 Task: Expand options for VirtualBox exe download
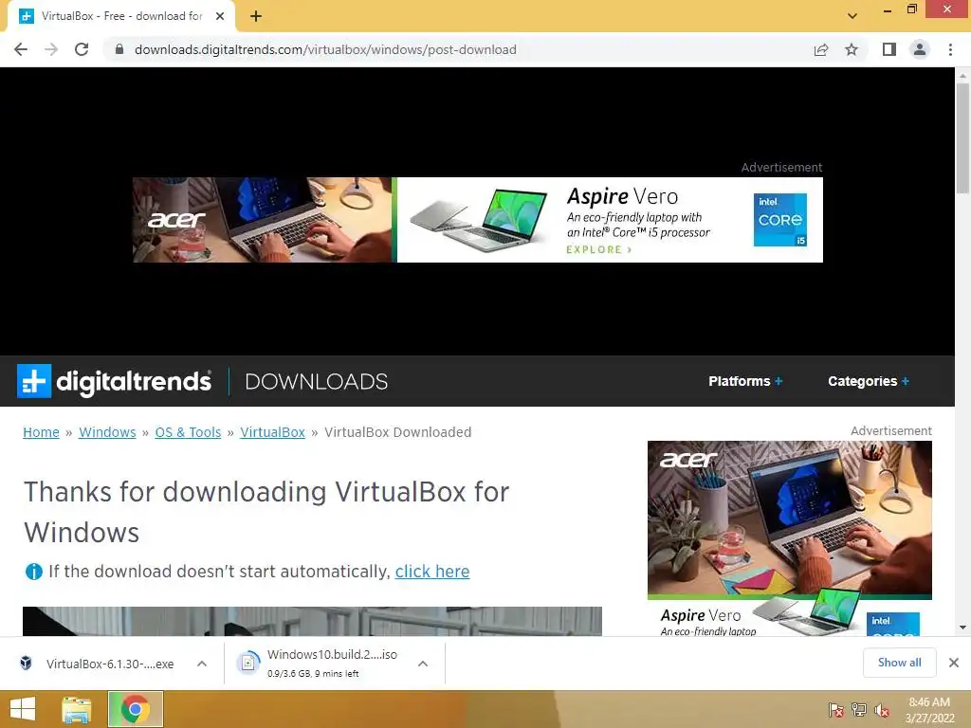pos(202,664)
